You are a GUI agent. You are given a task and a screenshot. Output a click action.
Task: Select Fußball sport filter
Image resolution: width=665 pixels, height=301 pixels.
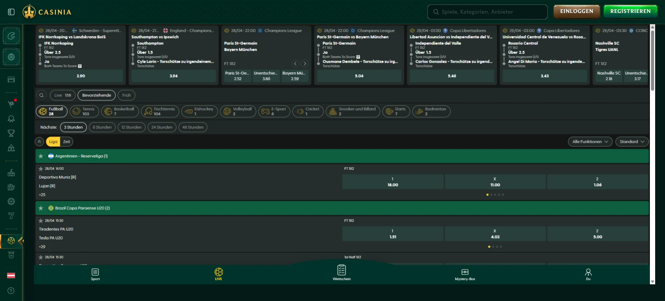tap(52, 111)
